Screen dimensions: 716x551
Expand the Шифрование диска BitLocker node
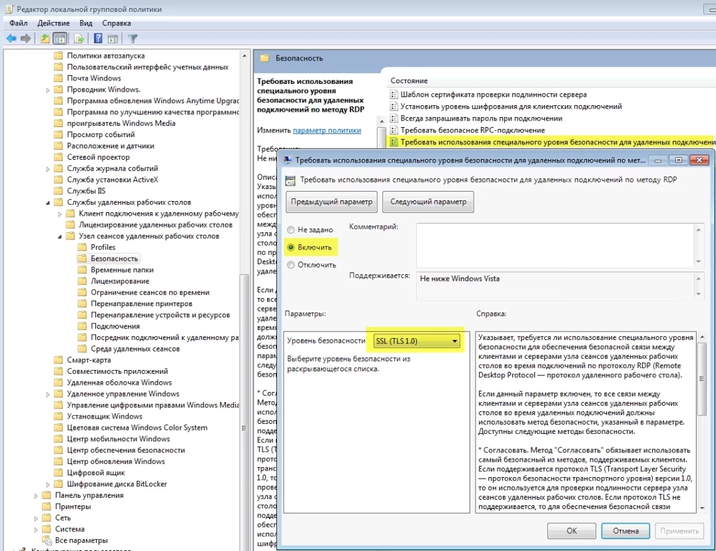(x=48, y=484)
